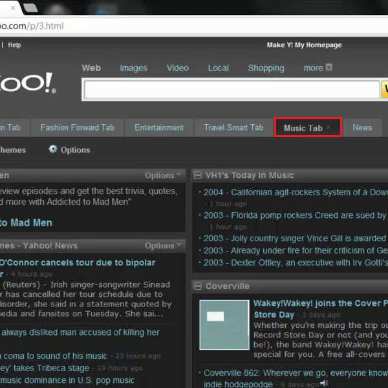Screen dimensions: 388x388
Task: Collapse VH1's Today In Music module
Action: [x=198, y=175]
